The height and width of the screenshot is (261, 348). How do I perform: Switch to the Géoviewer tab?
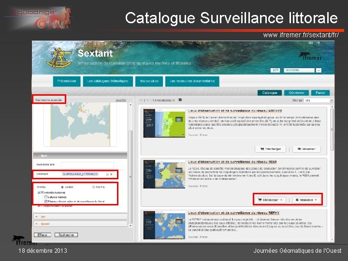pos(296,92)
